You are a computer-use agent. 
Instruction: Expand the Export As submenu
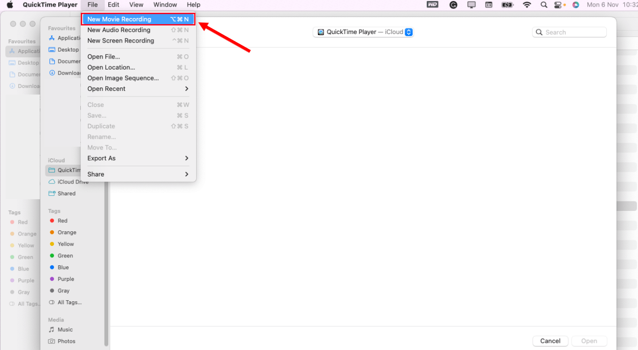[138, 158]
